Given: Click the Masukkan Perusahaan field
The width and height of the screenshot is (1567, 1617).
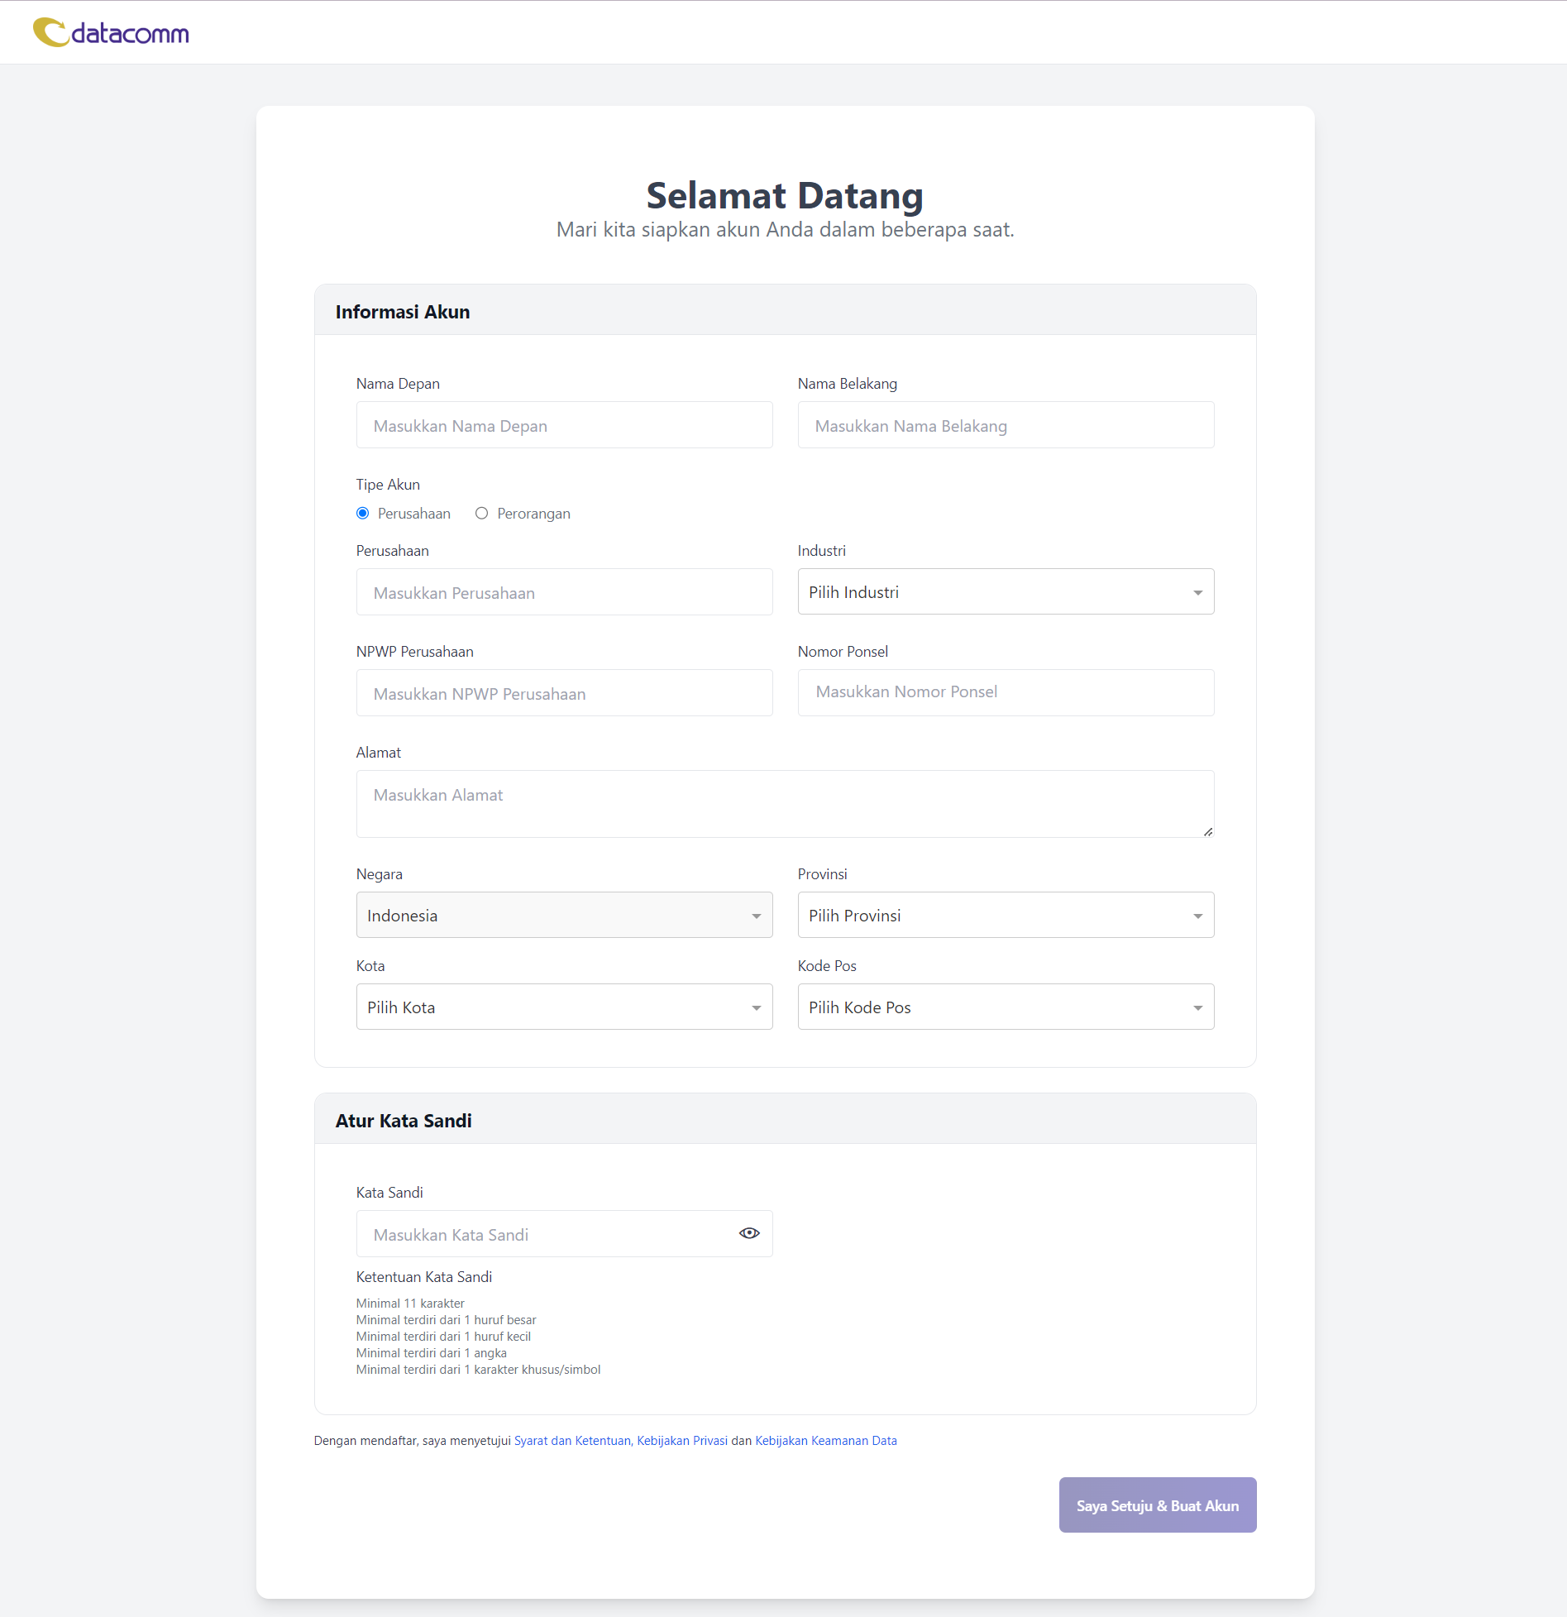Looking at the screenshot, I should coord(564,593).
